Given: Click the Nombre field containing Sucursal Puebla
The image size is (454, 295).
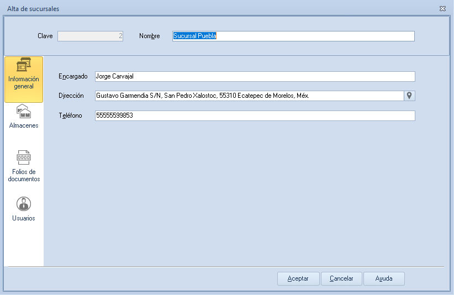Looking at the screenshot, I should [x=293, y=36].
